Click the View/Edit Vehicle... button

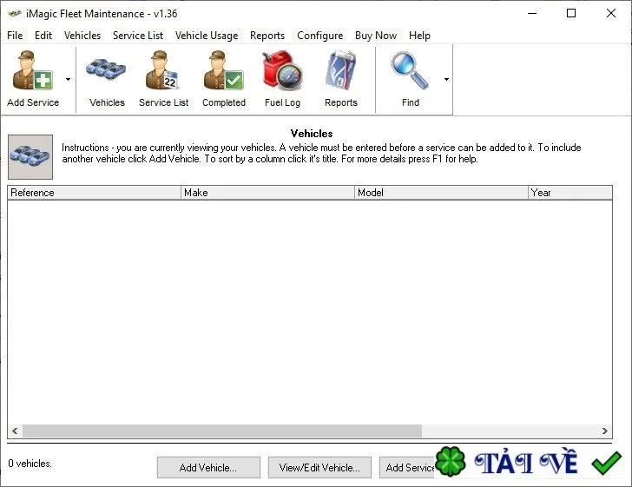319,467
